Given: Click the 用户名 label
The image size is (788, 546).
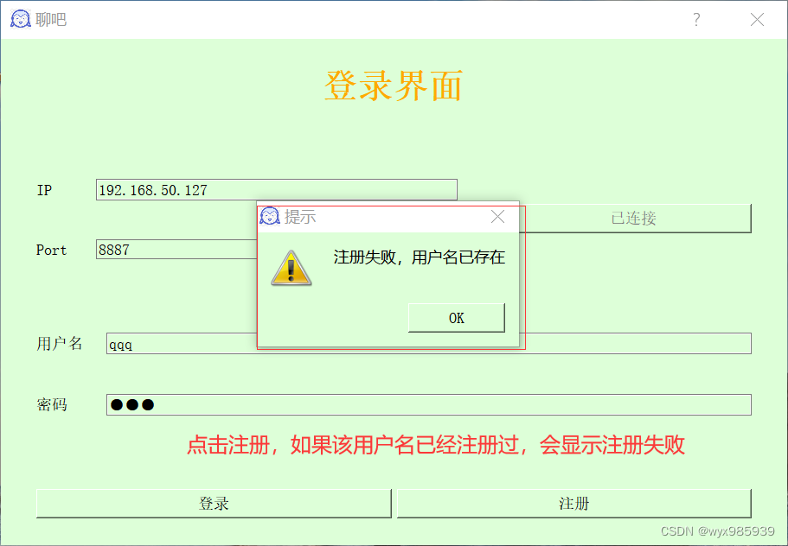Looking at the screenshot, I should (60, 344).
